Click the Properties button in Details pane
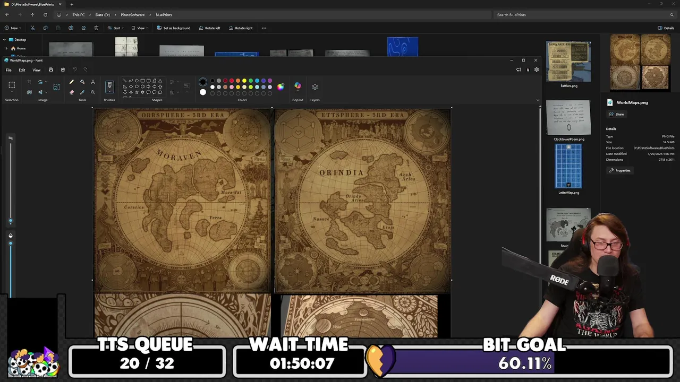 [619, 170]
